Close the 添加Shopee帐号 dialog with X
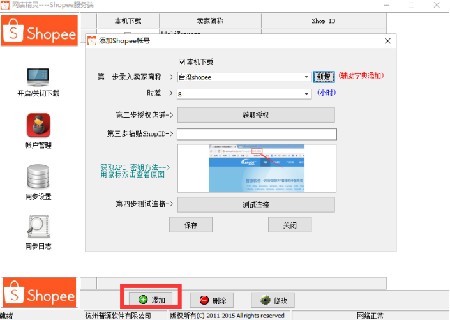 coord(387,41)
